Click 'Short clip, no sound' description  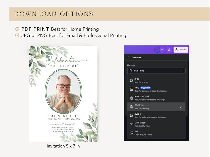143,135
